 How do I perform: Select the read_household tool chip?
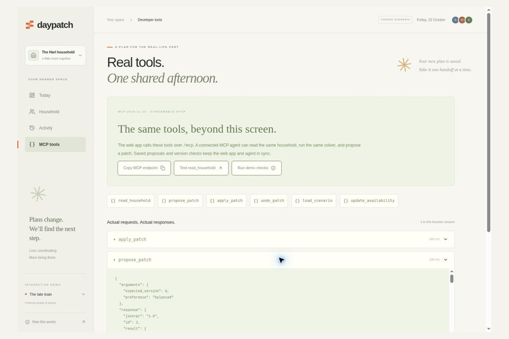click(x=131, y=201)
